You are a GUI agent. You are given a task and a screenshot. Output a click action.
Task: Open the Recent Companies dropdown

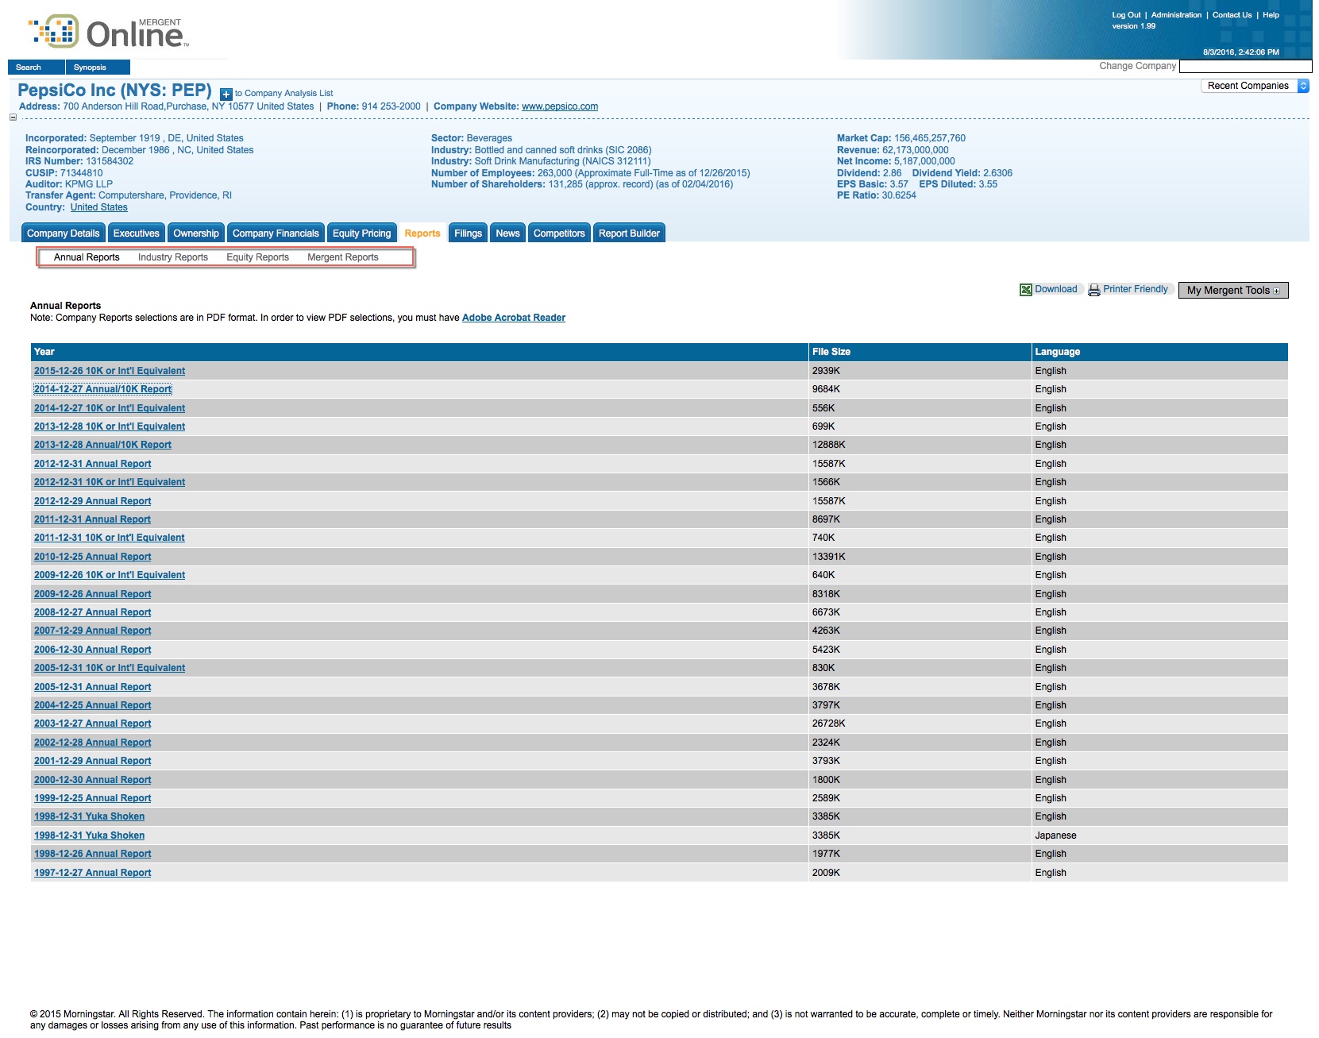[x=1255, y=86]
